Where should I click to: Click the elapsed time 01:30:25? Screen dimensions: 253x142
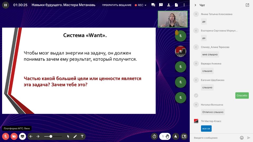click(20, 5)
